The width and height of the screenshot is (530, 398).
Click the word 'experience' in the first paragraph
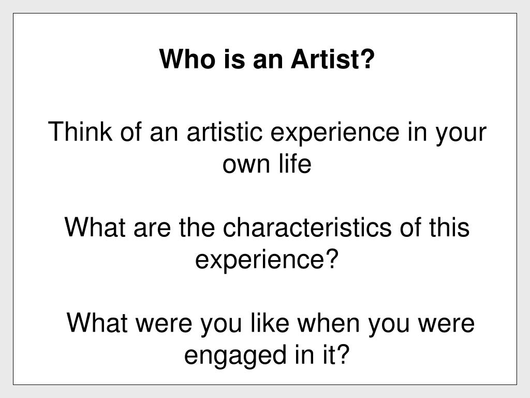click(x=335, y=133)
